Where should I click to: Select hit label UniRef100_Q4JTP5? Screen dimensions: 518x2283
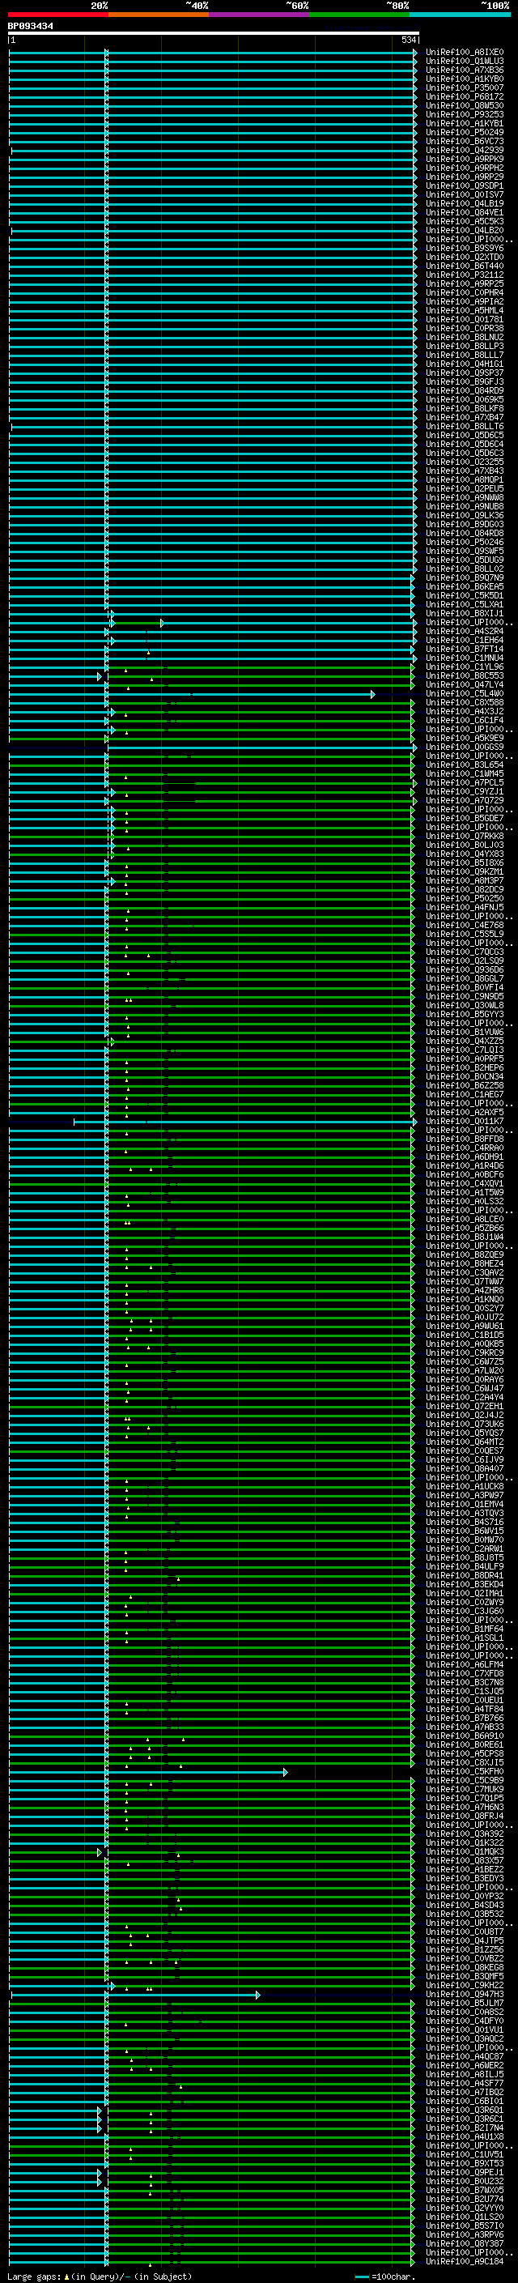[x=465, y=1940]
